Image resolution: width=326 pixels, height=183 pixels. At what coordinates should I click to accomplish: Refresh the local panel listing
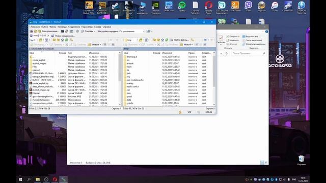[67, 40]
